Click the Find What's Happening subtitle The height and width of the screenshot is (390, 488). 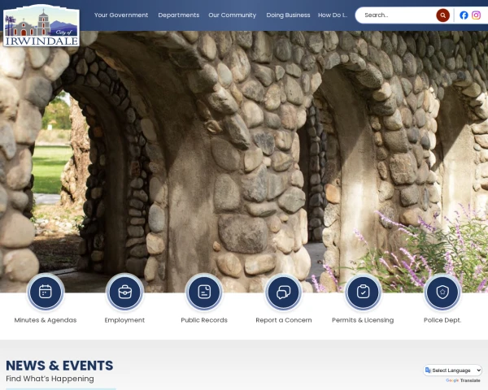coord(50,379)
